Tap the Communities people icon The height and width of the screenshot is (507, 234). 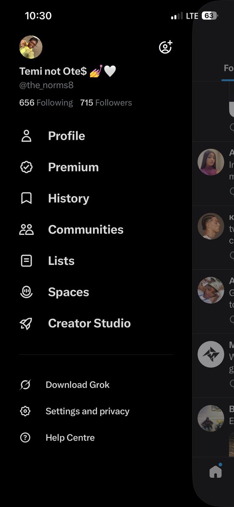pyautogui.click(x=26, y=229)
